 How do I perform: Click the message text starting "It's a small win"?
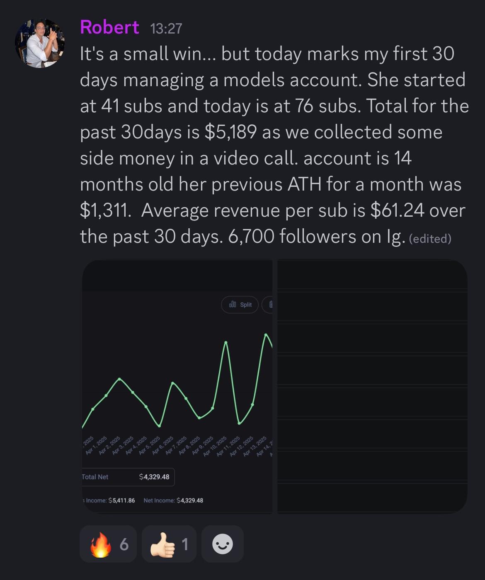coord(274,145)
